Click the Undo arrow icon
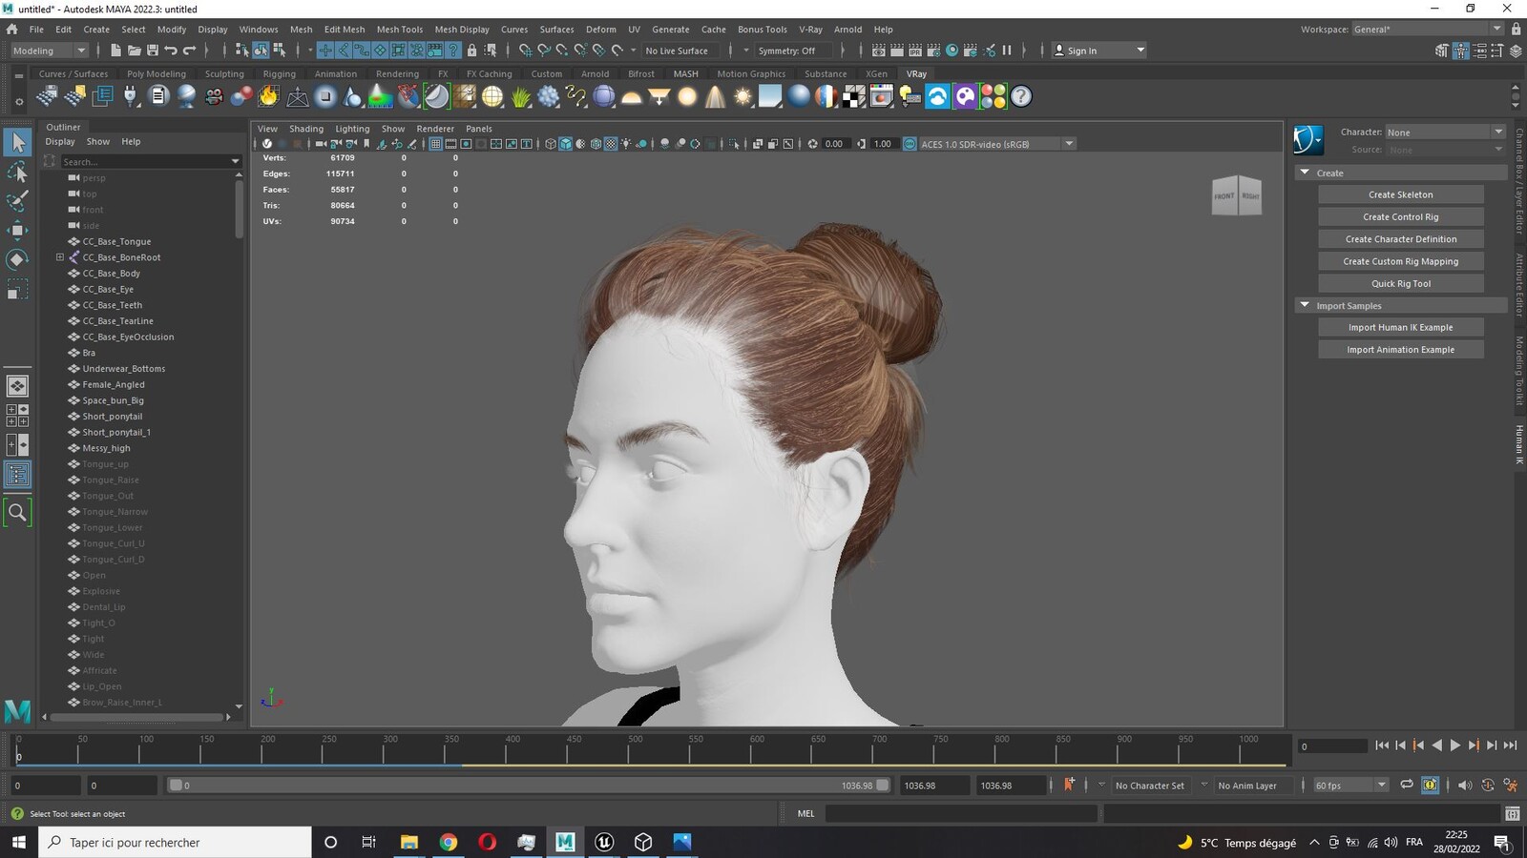 pyautogui.click(x=171, y=51)
